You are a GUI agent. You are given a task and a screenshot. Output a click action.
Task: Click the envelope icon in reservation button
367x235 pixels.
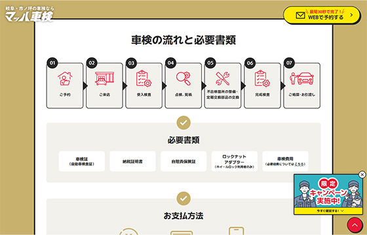(x=300, y=16)
